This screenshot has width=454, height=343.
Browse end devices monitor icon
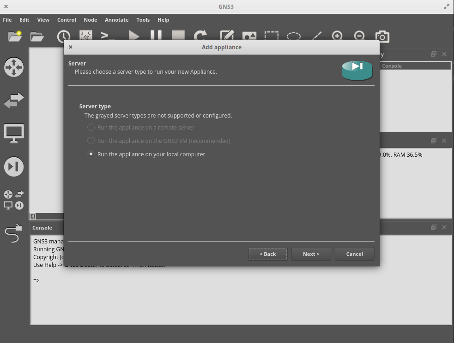click(14, 133)
